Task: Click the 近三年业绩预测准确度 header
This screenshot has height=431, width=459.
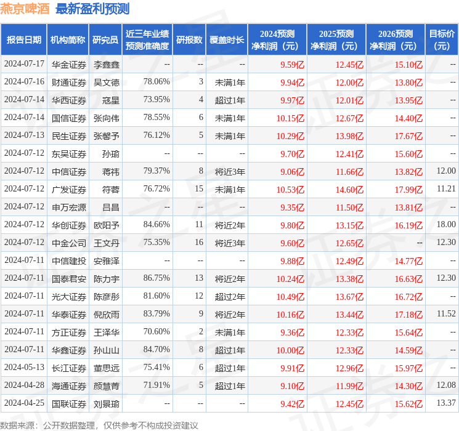Action: coord(147,40)
